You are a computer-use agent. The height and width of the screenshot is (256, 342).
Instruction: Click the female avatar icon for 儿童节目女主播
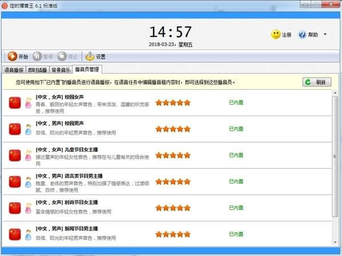click(28, 155)
